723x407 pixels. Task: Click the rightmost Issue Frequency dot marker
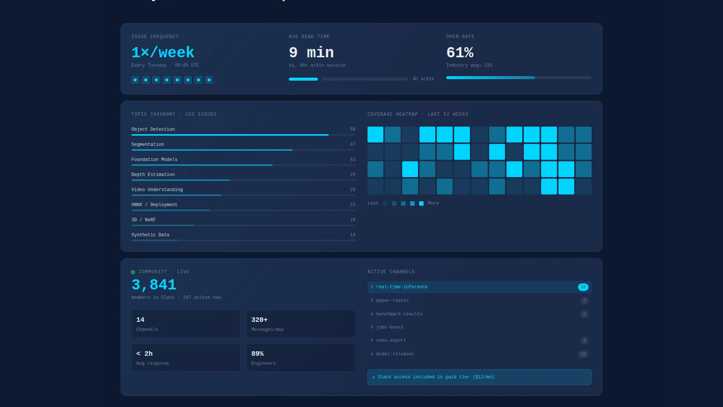209,80
